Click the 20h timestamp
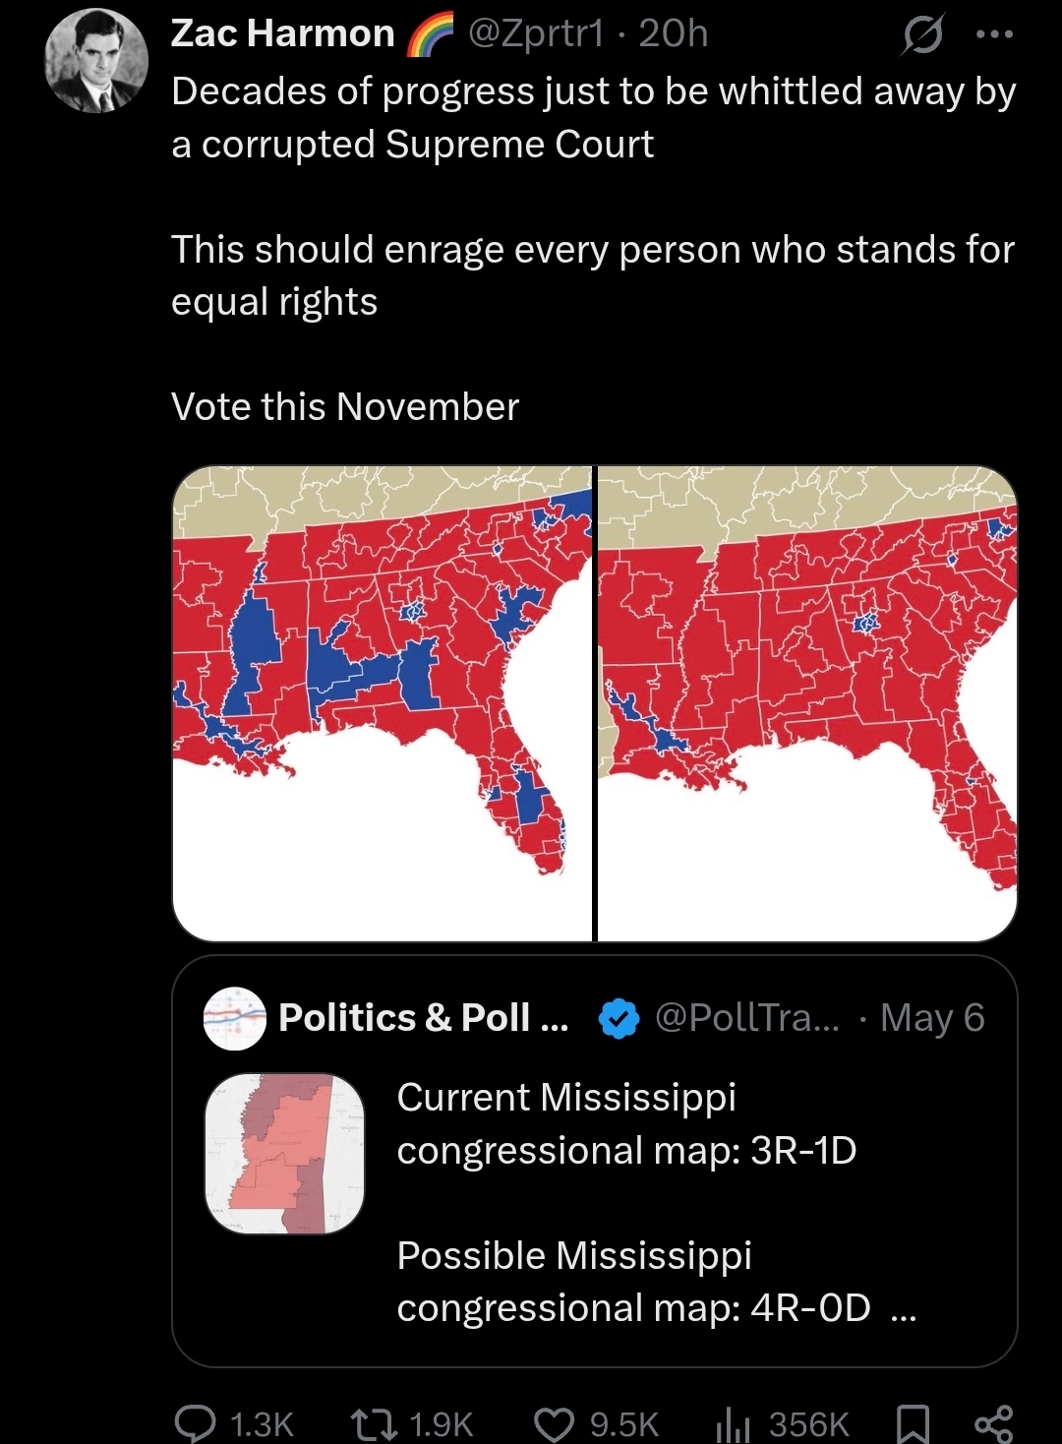 tap(674, 33)
